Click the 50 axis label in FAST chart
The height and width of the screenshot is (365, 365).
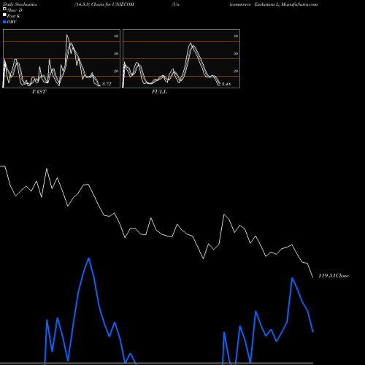point(116,53)
